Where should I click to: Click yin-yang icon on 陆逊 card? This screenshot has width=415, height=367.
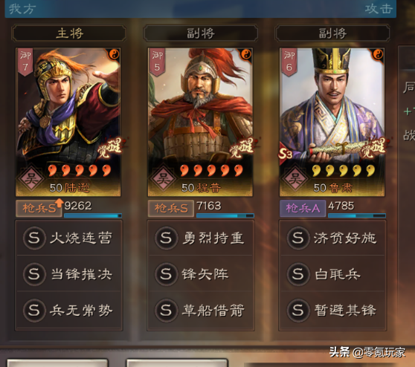pos(114,54)
